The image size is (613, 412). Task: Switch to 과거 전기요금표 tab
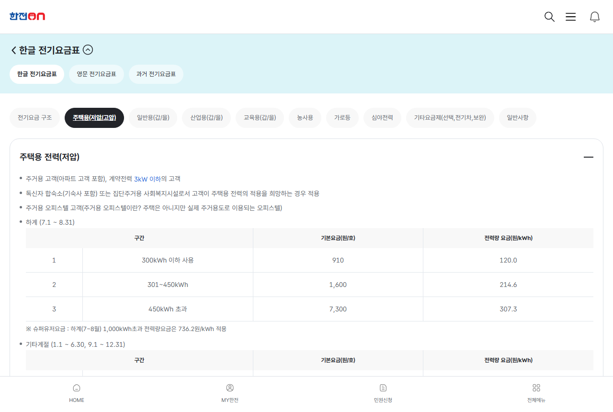[156, 74]
